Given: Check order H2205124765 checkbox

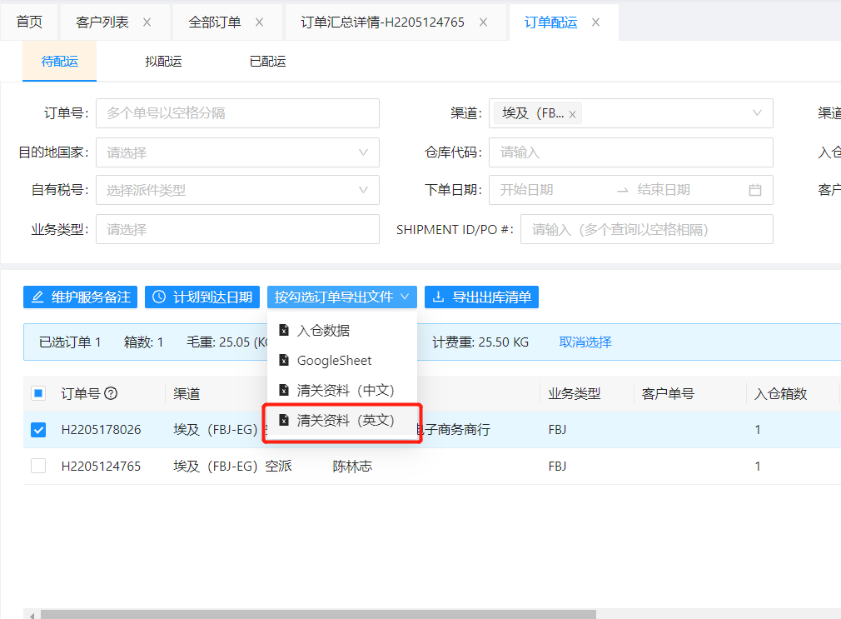Looking at the screenshot, I should click(38, 467).
